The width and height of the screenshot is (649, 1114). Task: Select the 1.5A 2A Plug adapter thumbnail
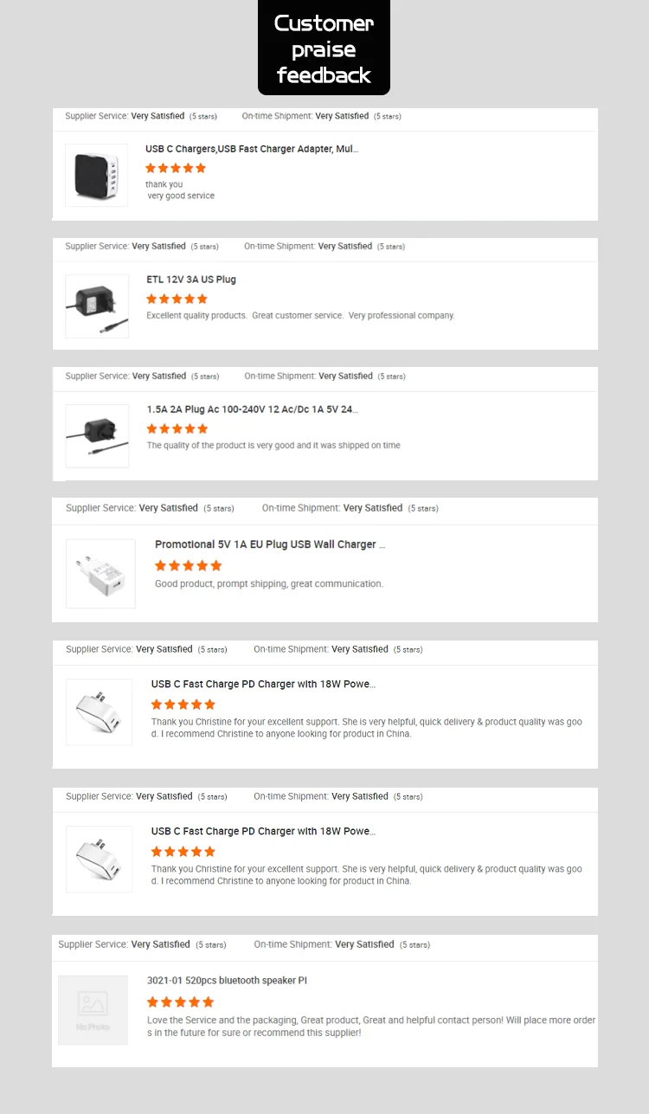tap(97, 436)
